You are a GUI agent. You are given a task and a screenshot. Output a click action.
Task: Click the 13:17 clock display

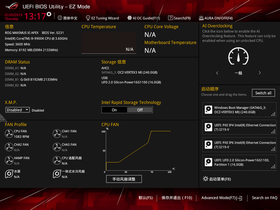tap(35, 16)
